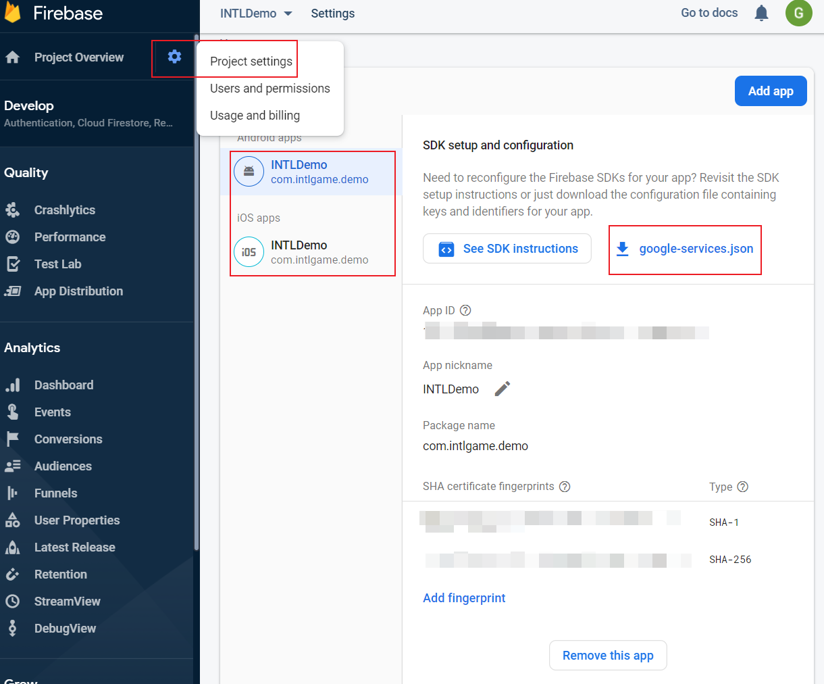Open Users and permissions

pos(269,88)
